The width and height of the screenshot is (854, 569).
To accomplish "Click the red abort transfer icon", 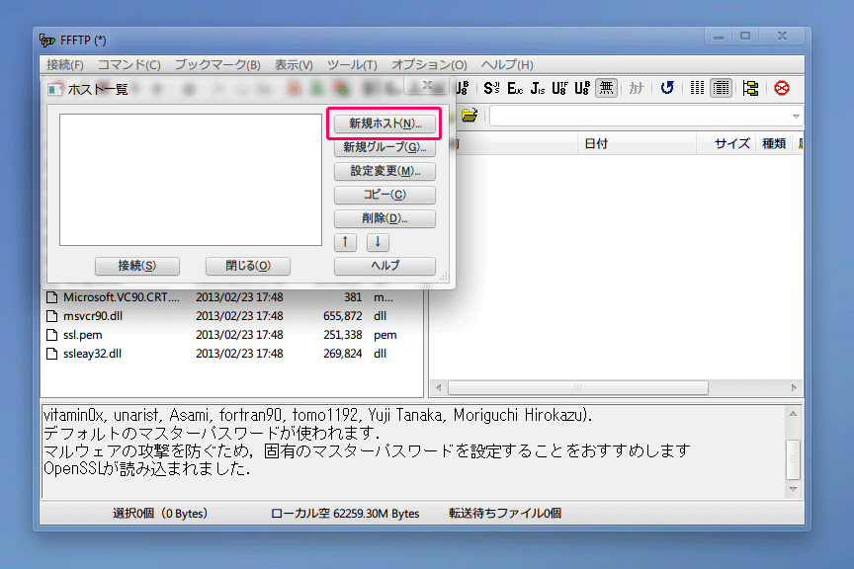I will (782, 88).
